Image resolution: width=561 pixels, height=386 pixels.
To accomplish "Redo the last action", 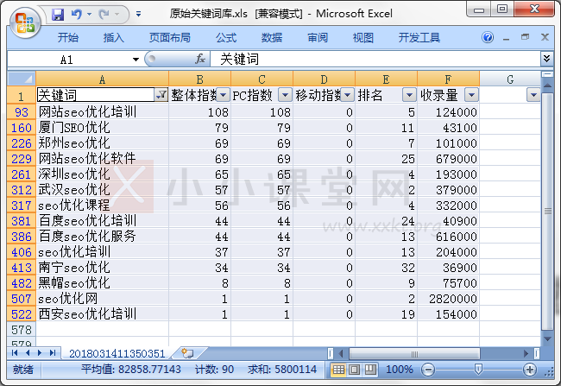I will [104, 15].
